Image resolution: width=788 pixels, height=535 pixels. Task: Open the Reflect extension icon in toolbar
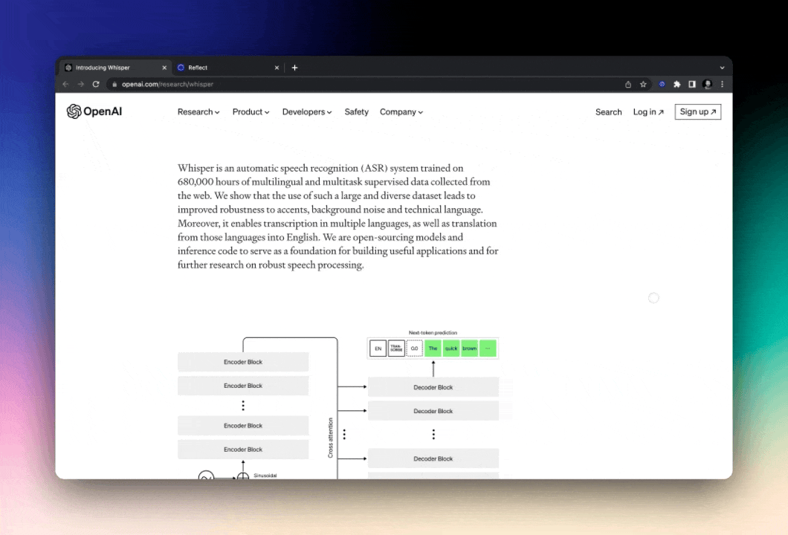click(662, 84)
